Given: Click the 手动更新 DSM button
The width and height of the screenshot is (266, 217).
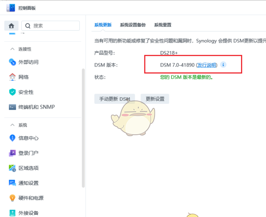Looking at the screenshot, I should (115, 99).
